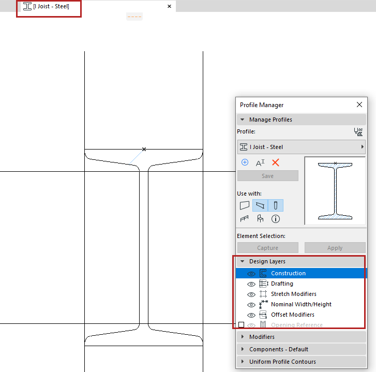
Task: Click the Stretch Modifiers layer icon
Action: (263, 294)
